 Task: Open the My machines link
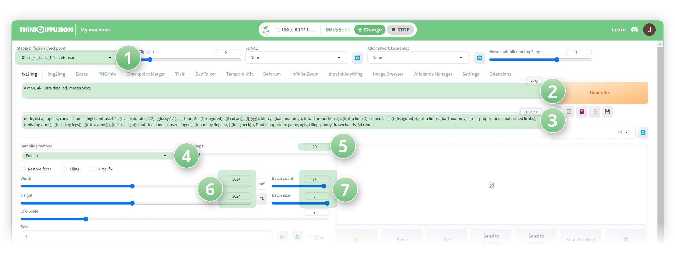pyautogui.click(x=96, y=30)
